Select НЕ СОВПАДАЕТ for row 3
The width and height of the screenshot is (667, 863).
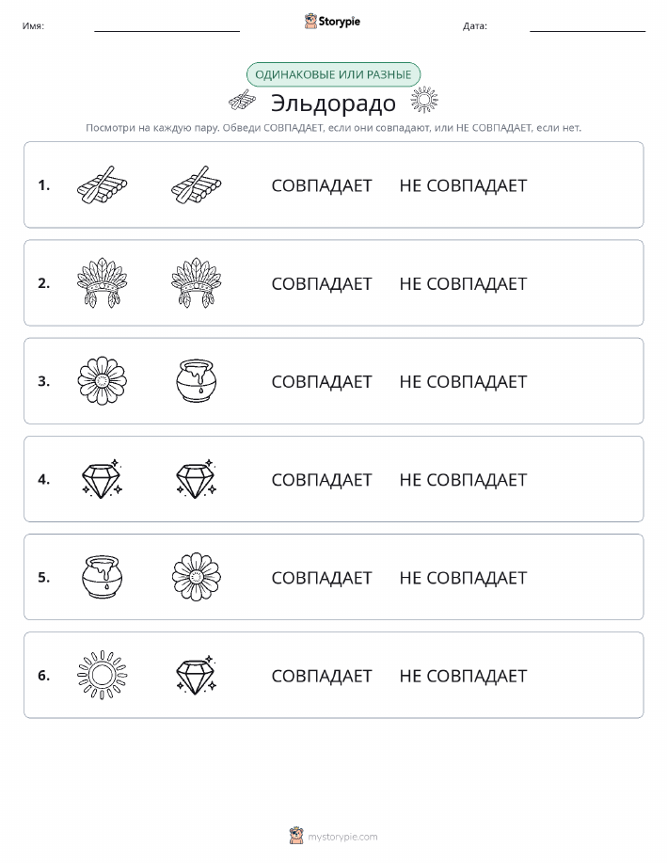point(463,381)
